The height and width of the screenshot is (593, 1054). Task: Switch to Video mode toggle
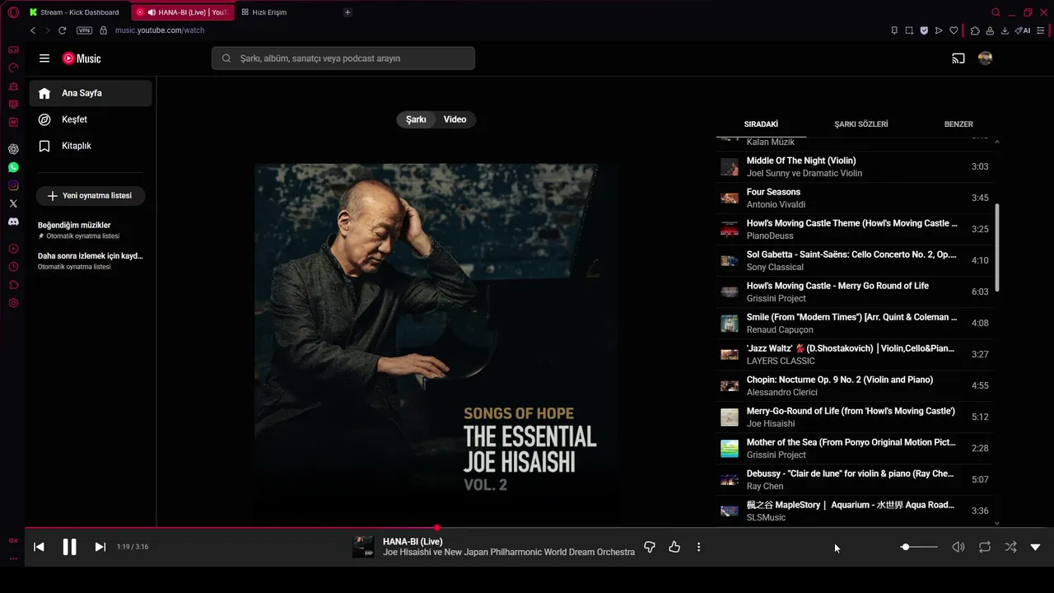pyautogui.click(x=455, y=119)
